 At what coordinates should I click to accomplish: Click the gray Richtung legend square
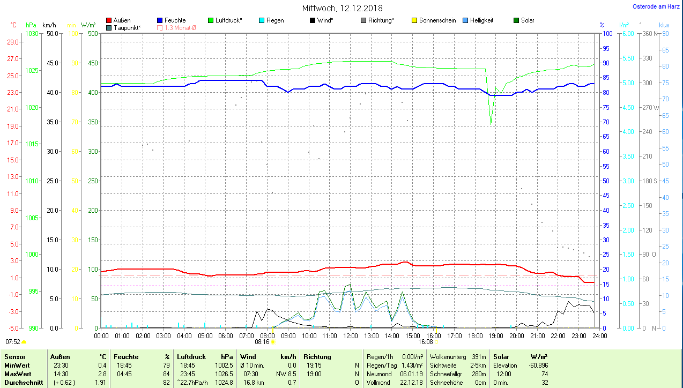tap(363, 20)
